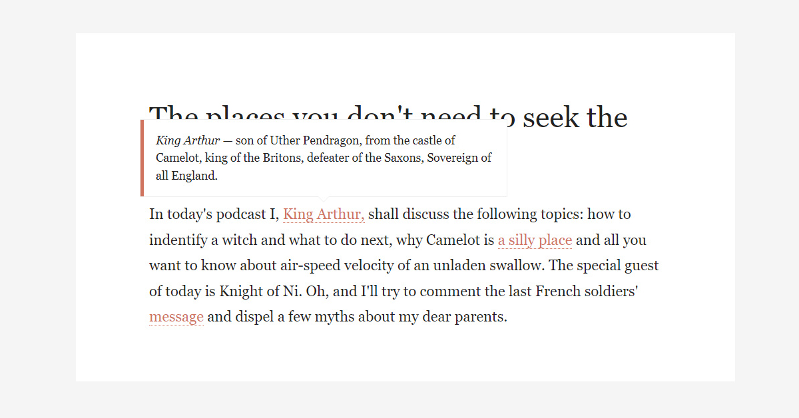
Task: Open the "message" footnote link
Action: click(x=176, y=317)
